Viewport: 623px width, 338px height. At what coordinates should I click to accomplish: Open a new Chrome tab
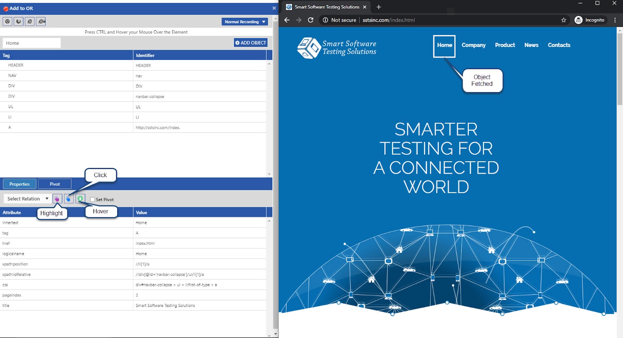(x=378, y=7)
